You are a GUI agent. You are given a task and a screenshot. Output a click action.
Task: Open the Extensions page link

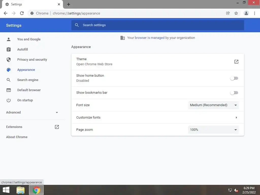[14, 127]
